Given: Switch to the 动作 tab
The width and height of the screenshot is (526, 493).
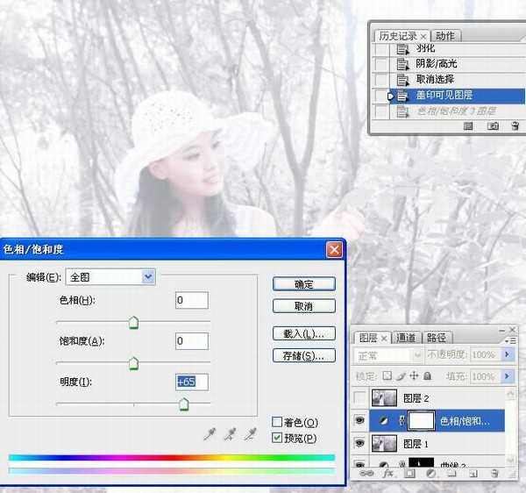Looking at the screenshot, I should pos(445,36).
